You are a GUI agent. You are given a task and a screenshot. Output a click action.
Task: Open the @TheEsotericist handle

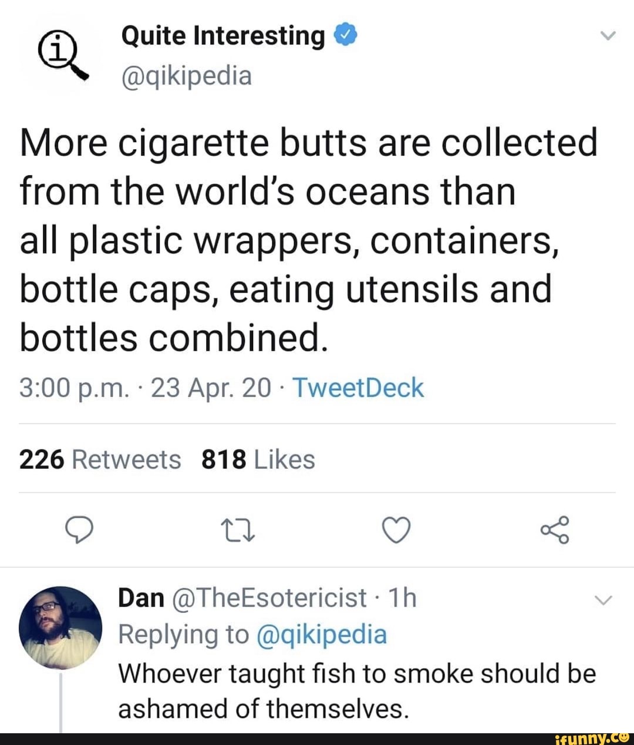269,598
